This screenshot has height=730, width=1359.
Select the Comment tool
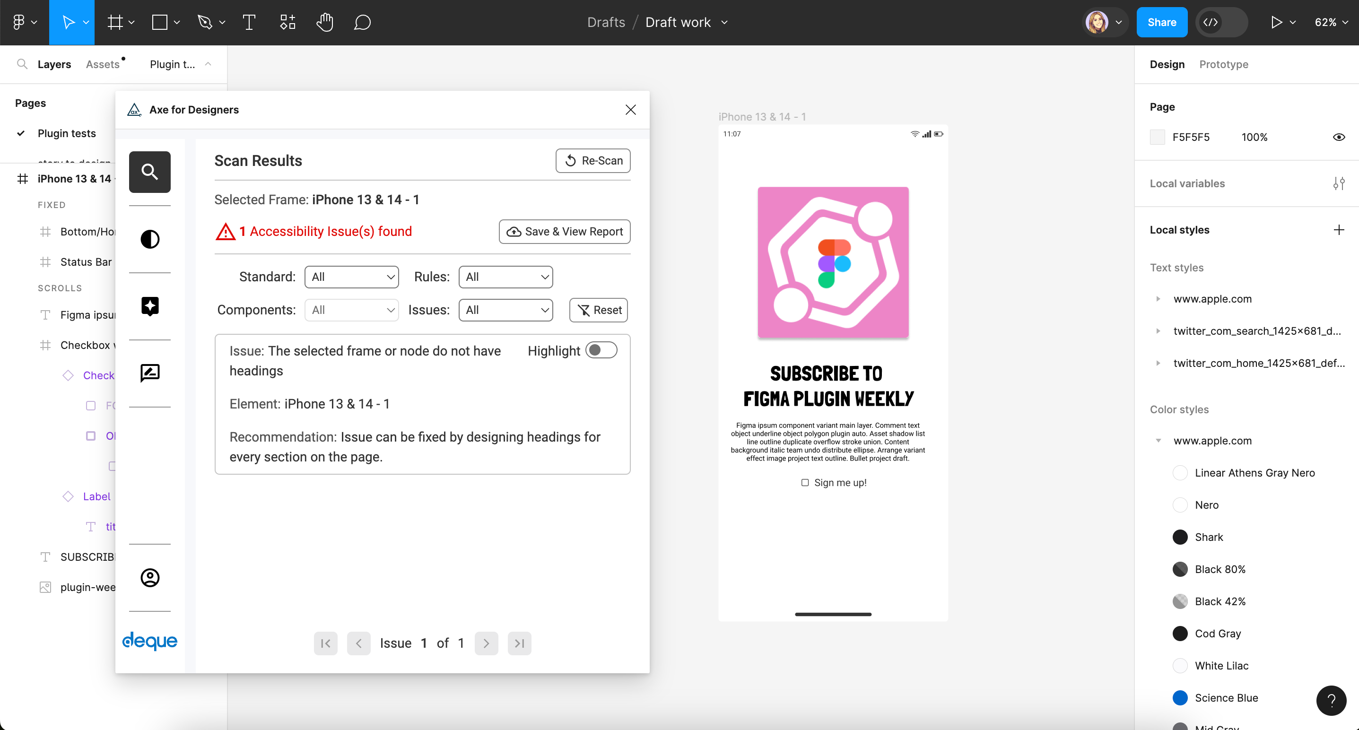362,22
